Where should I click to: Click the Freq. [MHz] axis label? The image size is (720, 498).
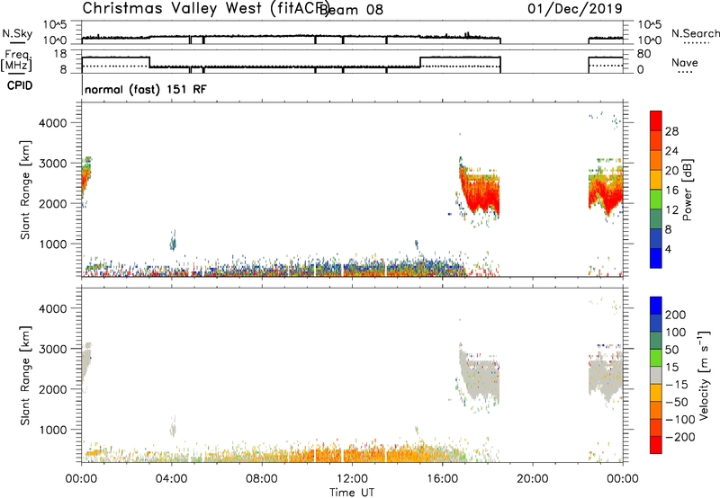click(16, 61)
